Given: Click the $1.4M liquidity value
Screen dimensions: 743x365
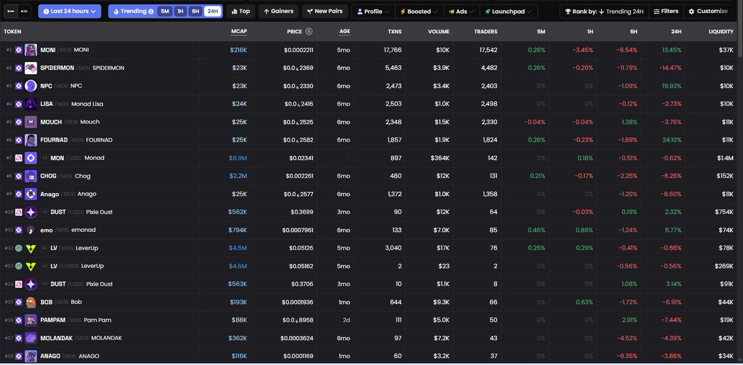Looking at the screenshot, I should (724, 158).
